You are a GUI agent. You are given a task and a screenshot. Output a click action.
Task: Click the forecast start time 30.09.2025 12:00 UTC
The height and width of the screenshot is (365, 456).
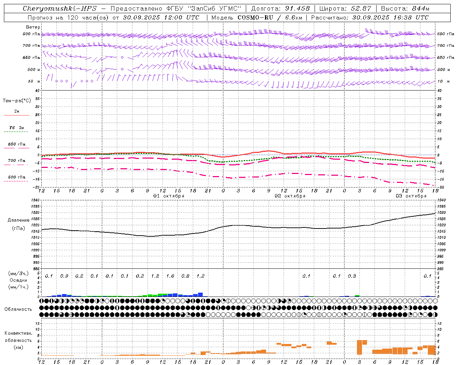coord(161,17)
